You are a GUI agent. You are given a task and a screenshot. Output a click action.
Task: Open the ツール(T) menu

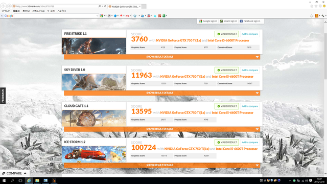51,11
